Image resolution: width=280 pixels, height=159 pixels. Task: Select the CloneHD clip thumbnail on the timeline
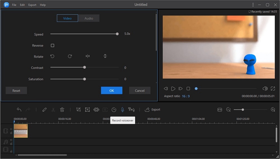pyautogui.click(x=21, y=131)
